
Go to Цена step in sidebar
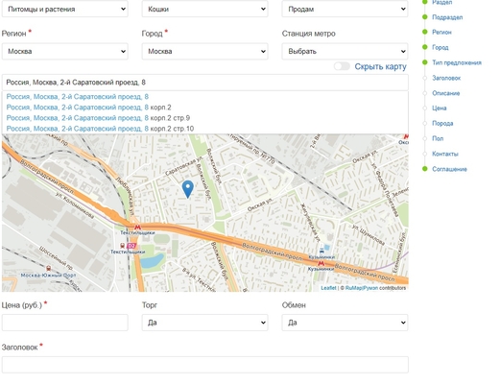(x=440, y=108)
